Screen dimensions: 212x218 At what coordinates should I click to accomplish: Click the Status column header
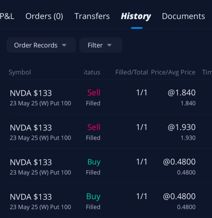(x=92, y=72)
